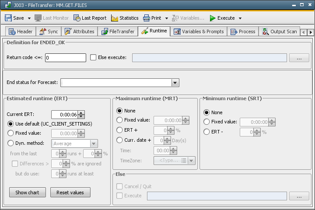Expand the End status for Forecast dropdown
The image size is (315, 210).
pos(175,82)
